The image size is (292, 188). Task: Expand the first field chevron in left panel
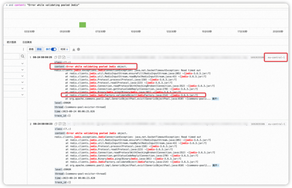(22, 64)
